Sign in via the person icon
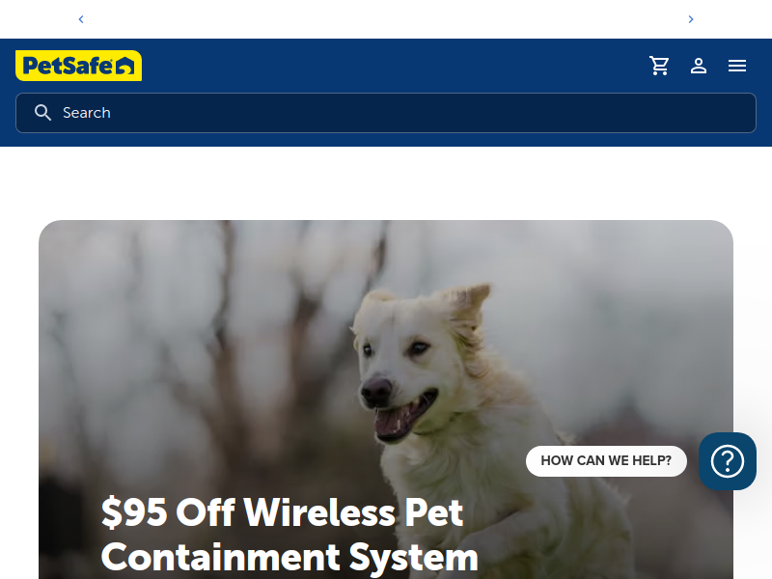 [x=698, y=66]
